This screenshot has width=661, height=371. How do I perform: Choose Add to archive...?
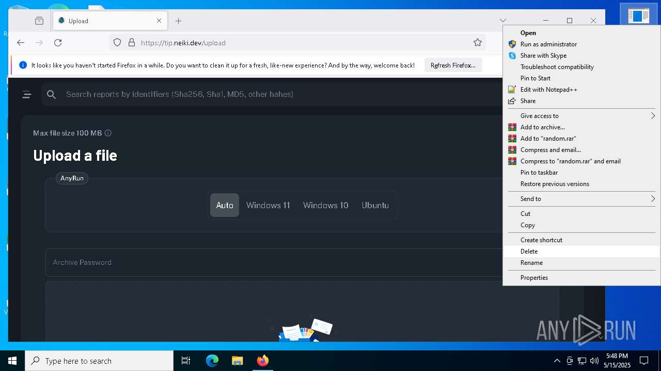coord(581,127)
